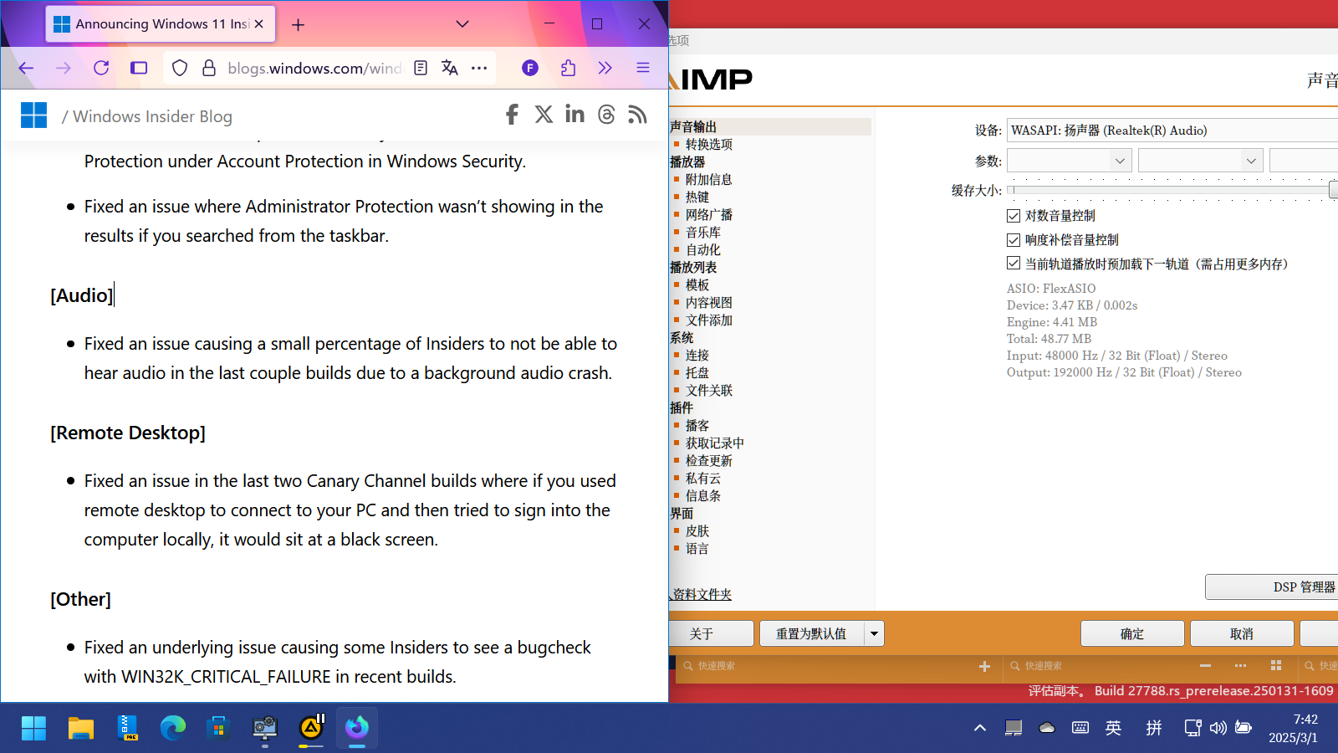Click the AIMP plus add icon
Image resolution: width=1338 pixels, height=753 pixels.
pyautogui.click(x=984, y=666)
